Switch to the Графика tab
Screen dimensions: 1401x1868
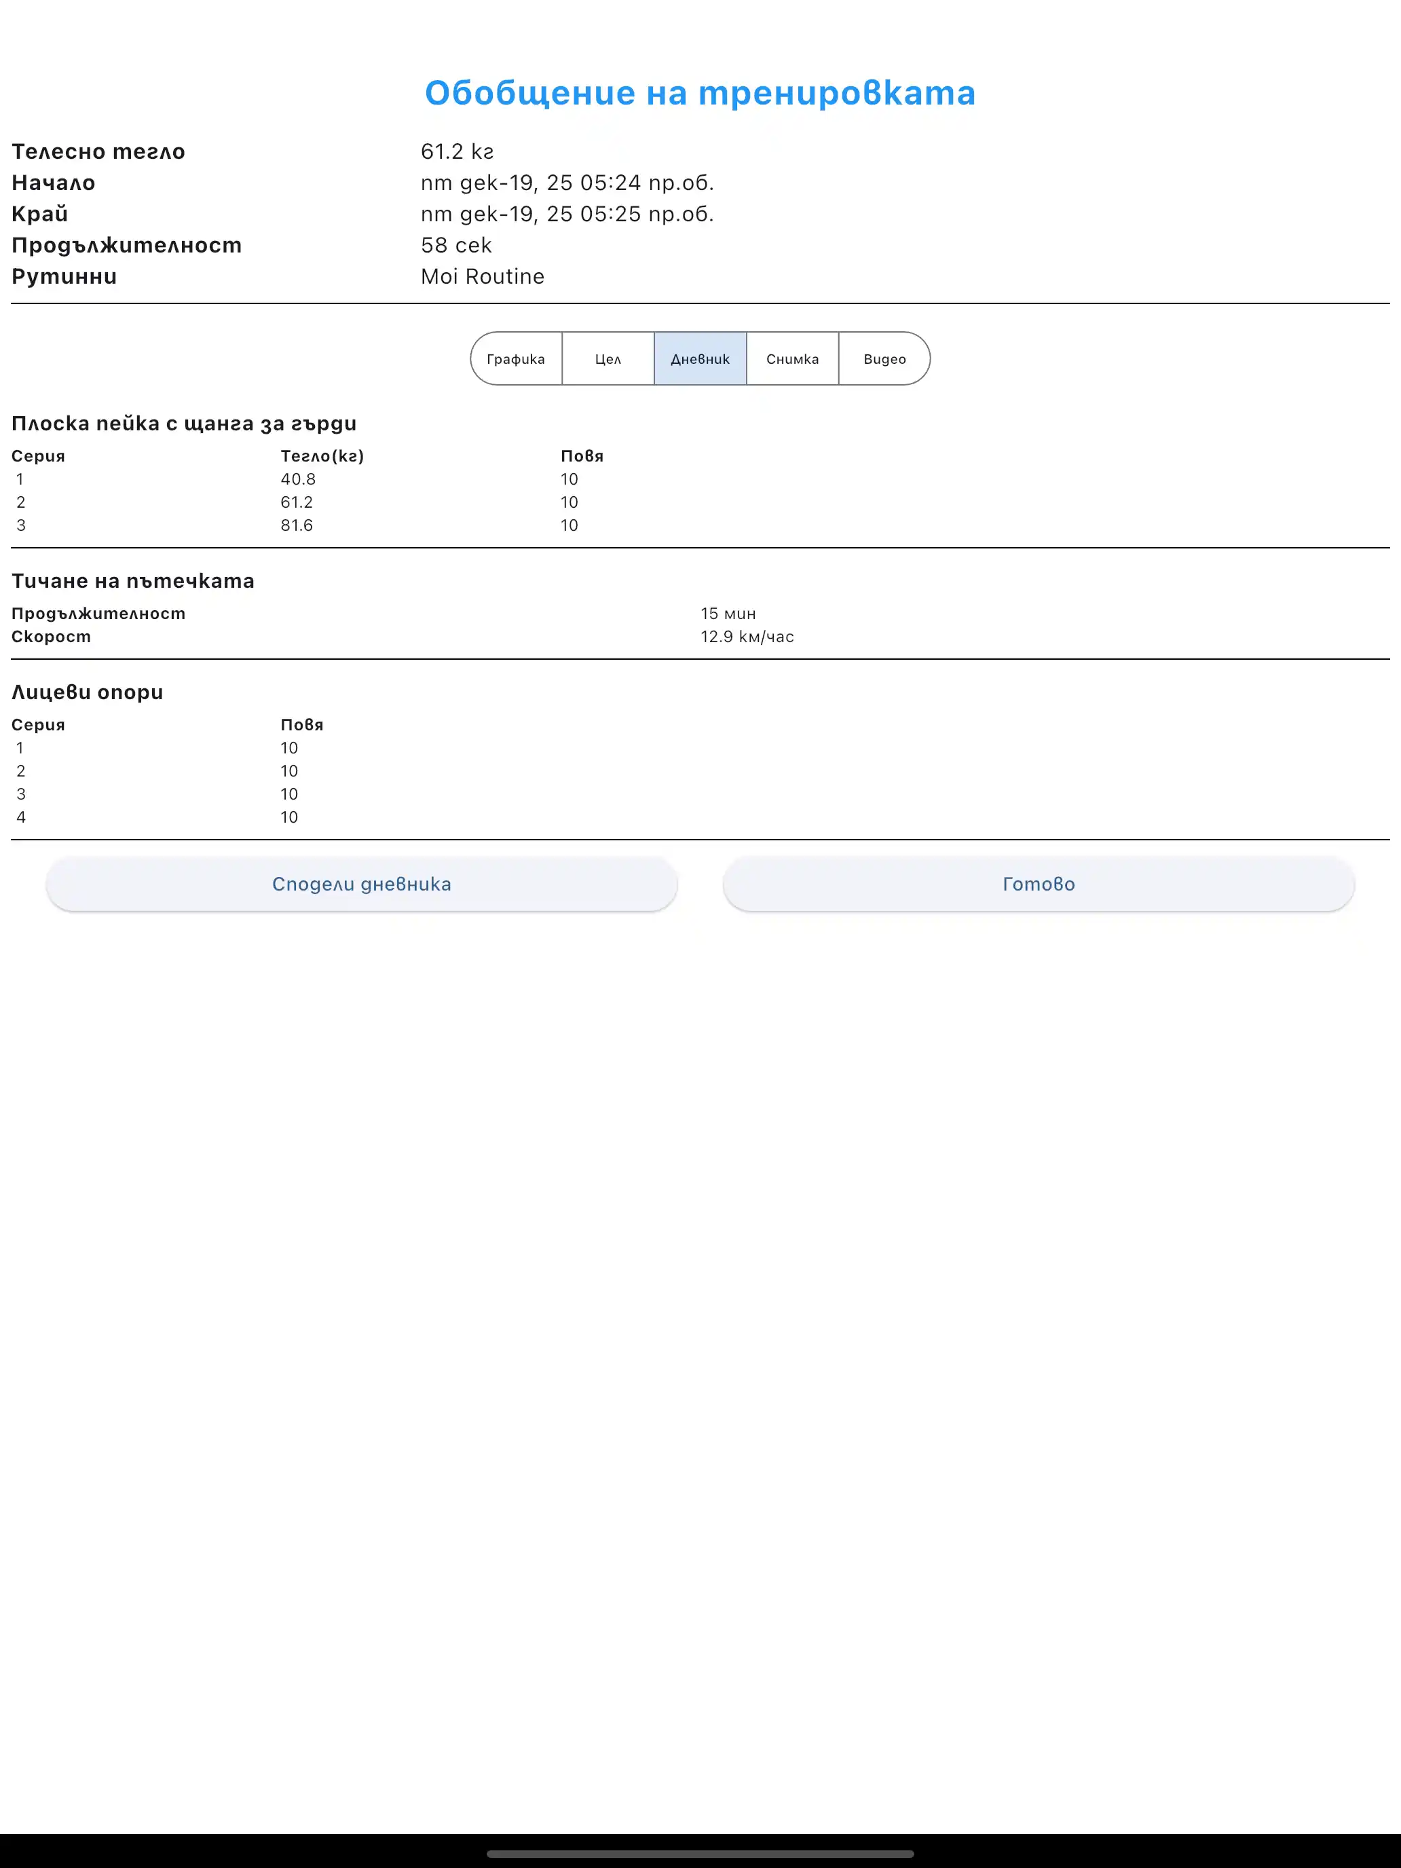pyautogui.click(x=516, y=359)
